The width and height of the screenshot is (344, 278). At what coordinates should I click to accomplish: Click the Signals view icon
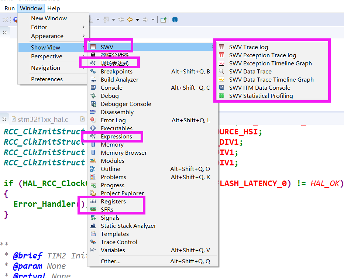(x=93, y=217)
